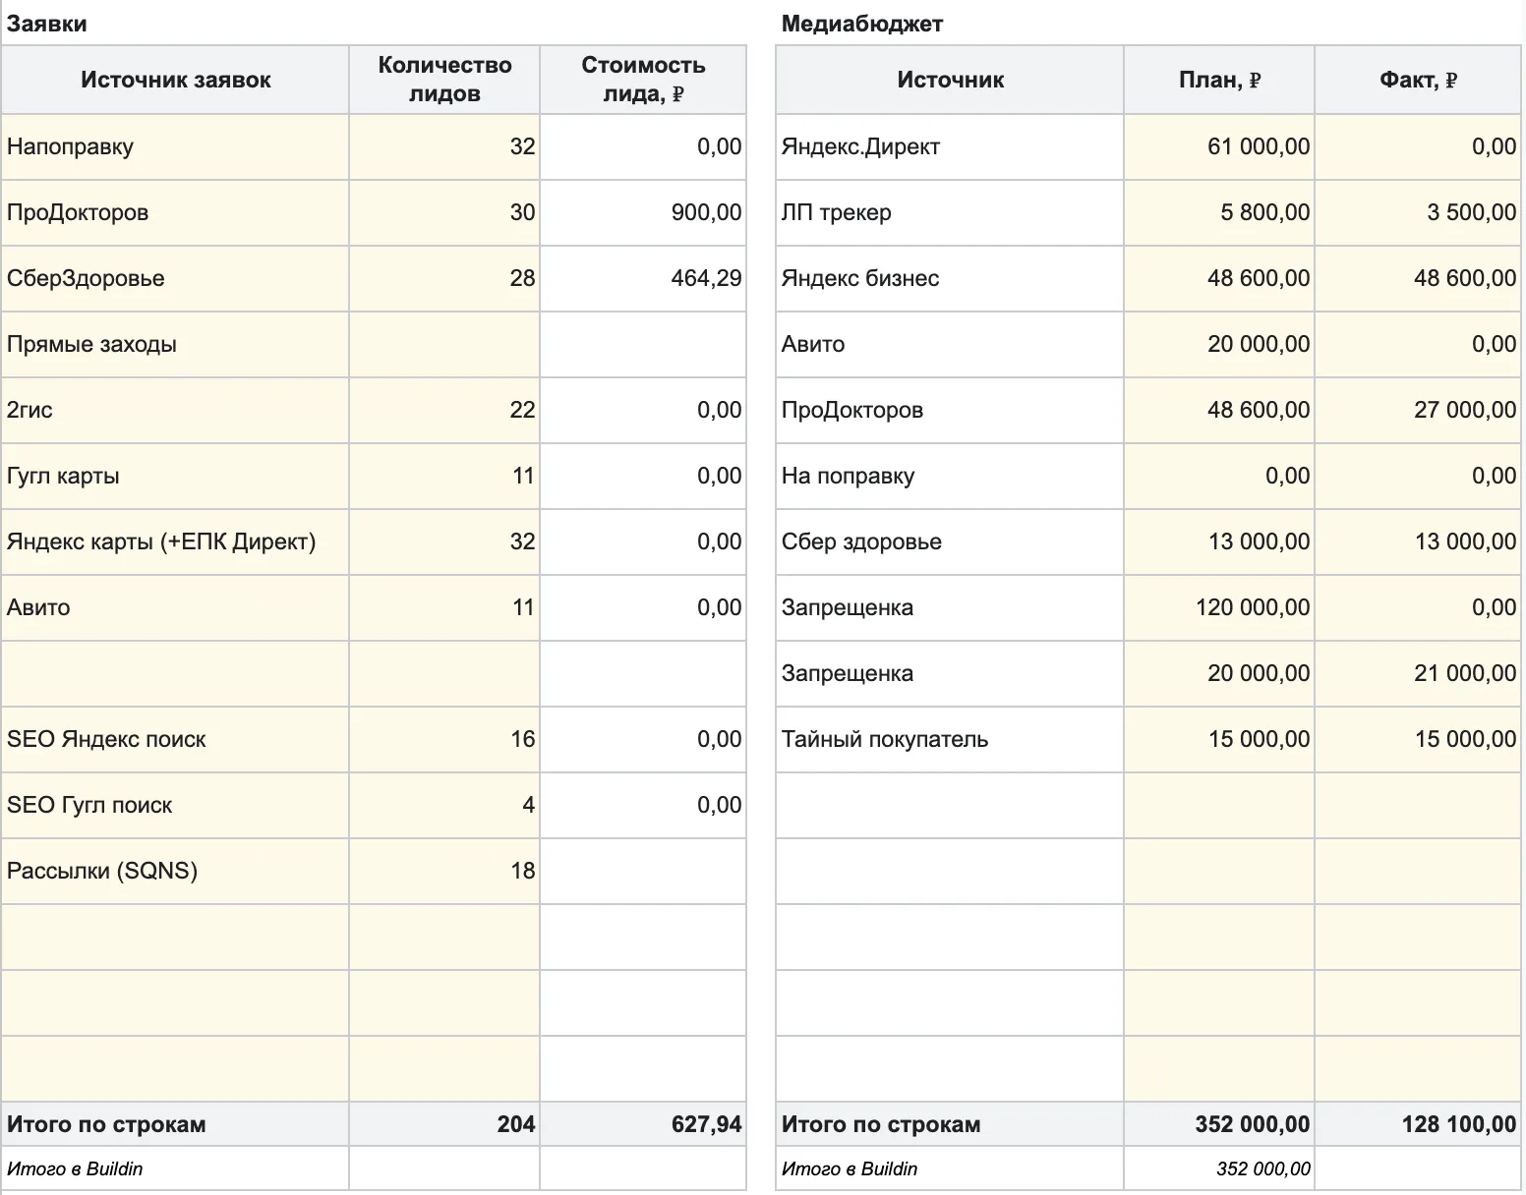Click the "SEO Гугл поиск" cell
Screen dimensions: 1526x1195
[x=175, y=806]
